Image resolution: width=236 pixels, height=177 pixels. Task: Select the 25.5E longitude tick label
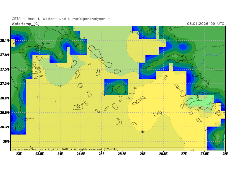[122, 154]
